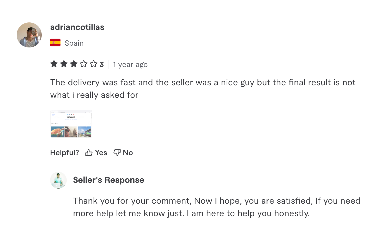The image size is (388, 249).
Task: Click the "1 year ago" timestamp
Action: pyautogui.click(x=130, y=64)
